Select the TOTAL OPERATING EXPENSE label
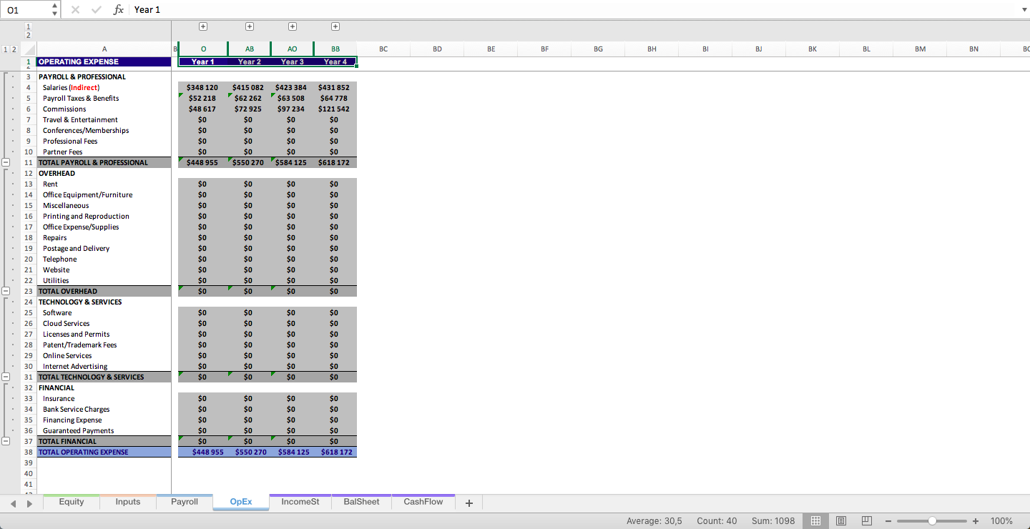The image size is (1030, 529). coord(104,452)
